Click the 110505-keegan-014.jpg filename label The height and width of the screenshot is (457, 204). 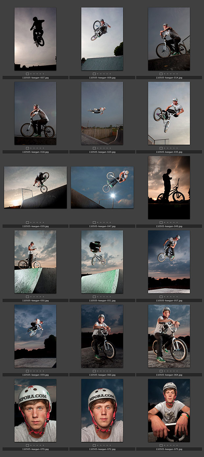[x=169, y=78]
